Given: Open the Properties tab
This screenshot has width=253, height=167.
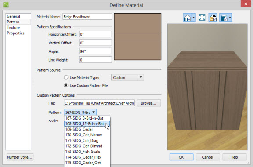Looking at the screenshot, I should pyautogui.click(x=18, y=33).
